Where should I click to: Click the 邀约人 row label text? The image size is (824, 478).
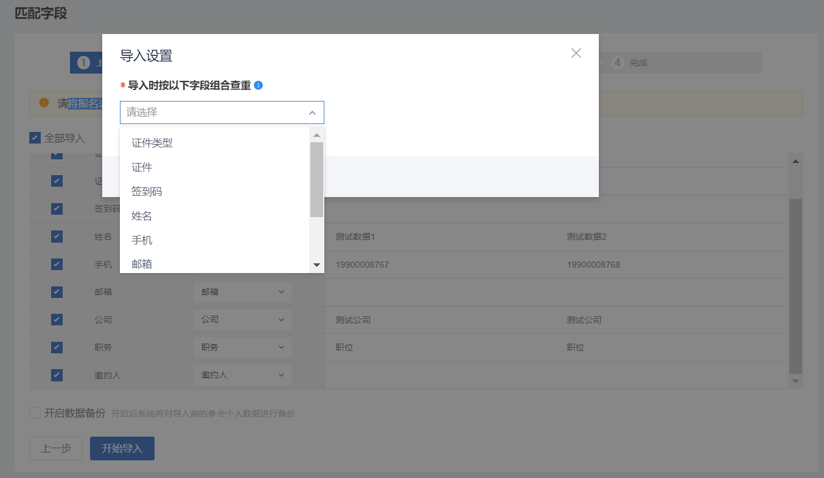pos(108,375)
